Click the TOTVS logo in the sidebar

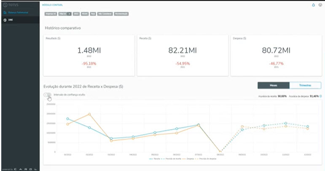click(x=10, y=5)
